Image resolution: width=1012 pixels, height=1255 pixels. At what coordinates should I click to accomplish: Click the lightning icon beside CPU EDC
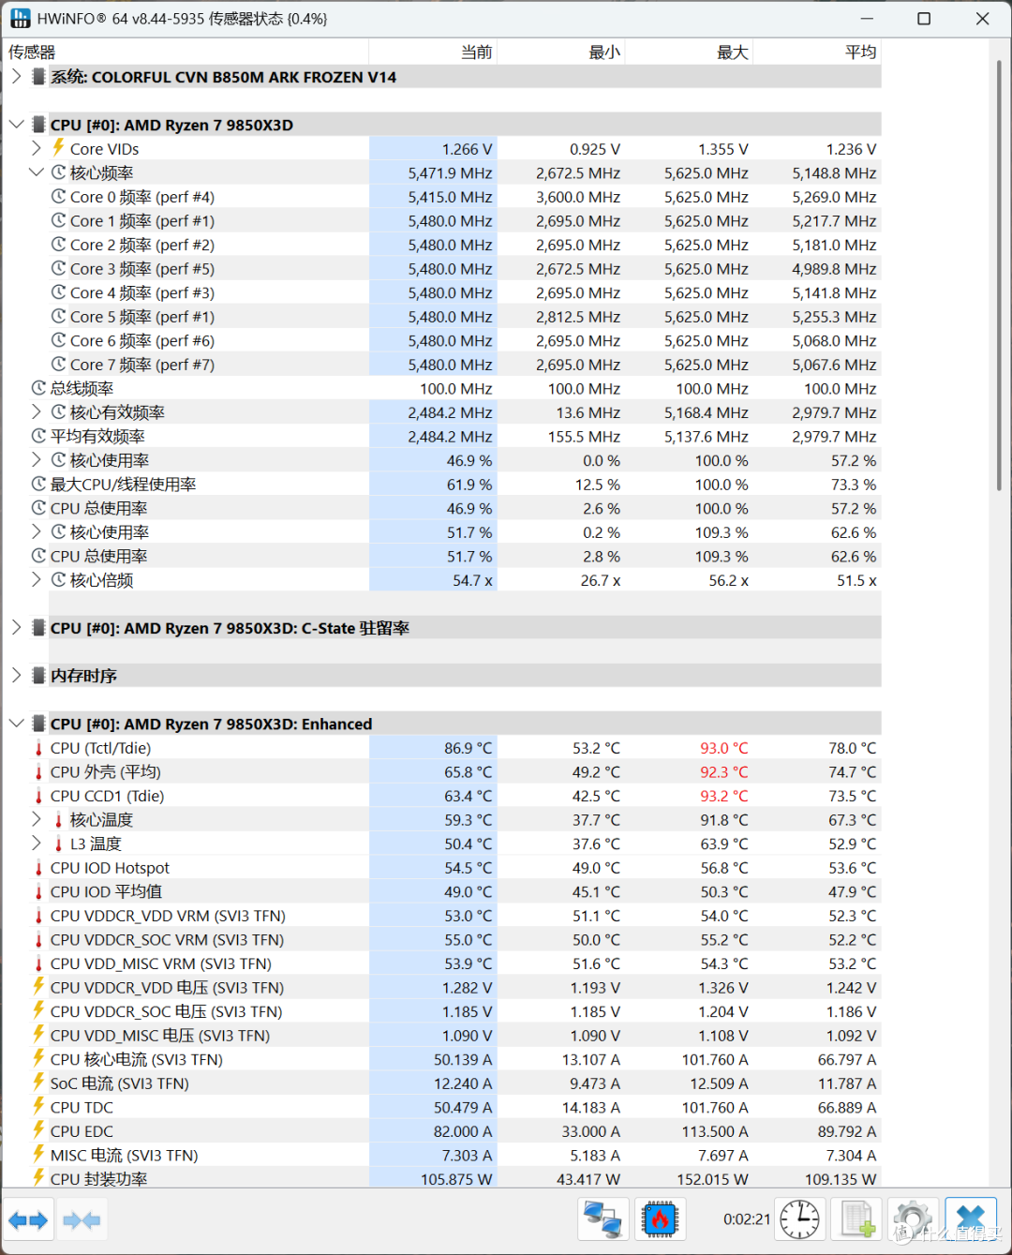(38, 1131)
